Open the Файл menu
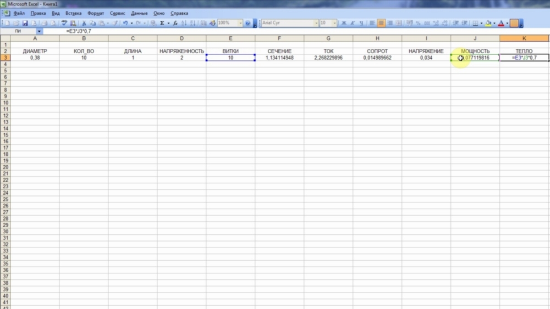Image resolution: width=550 pixels, height=309 pixels. pyautogui.click(x=19, y=13)
